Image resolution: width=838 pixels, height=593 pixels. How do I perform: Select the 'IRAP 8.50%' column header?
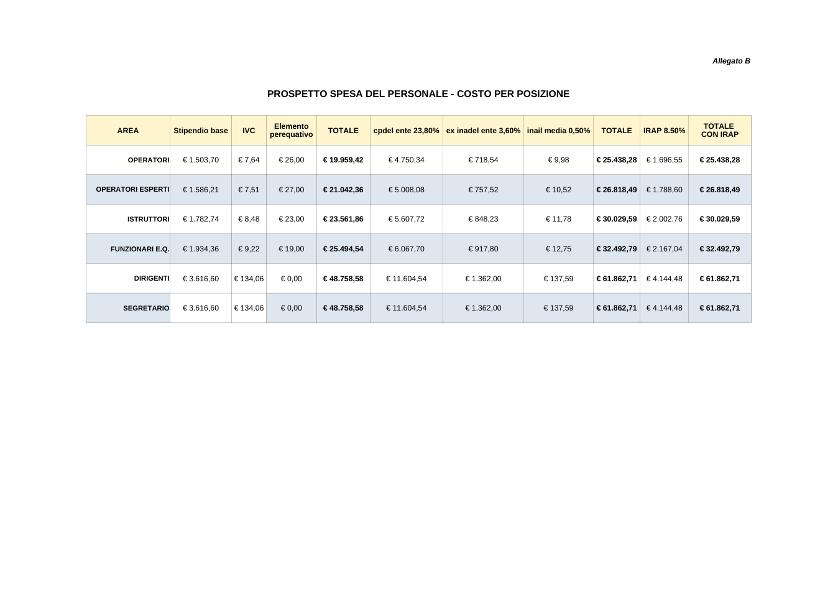pos(664,131)
